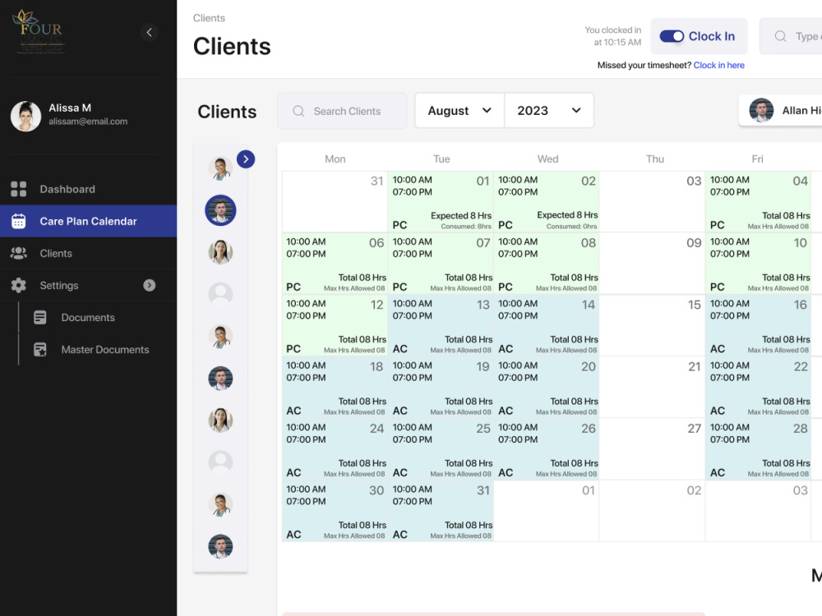Open Documents in sidebar
The image size is (822, 616).
[88, 317]
